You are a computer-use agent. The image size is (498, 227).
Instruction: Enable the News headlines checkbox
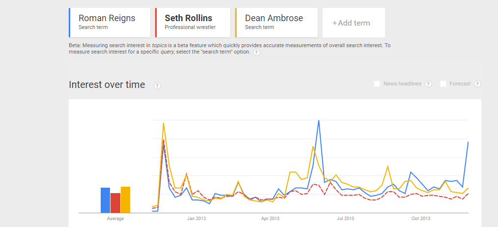point(377,84)
